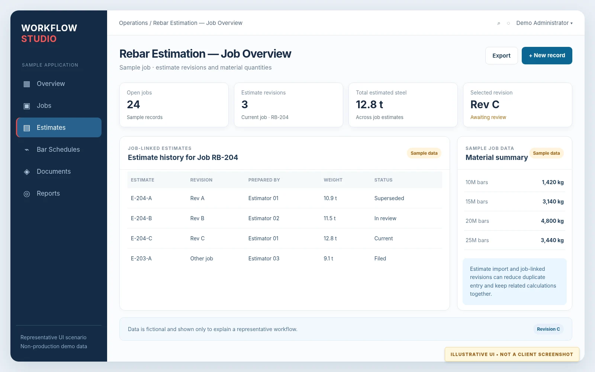
Task: Click the 1,420 kg value
Action: (553, 182)
